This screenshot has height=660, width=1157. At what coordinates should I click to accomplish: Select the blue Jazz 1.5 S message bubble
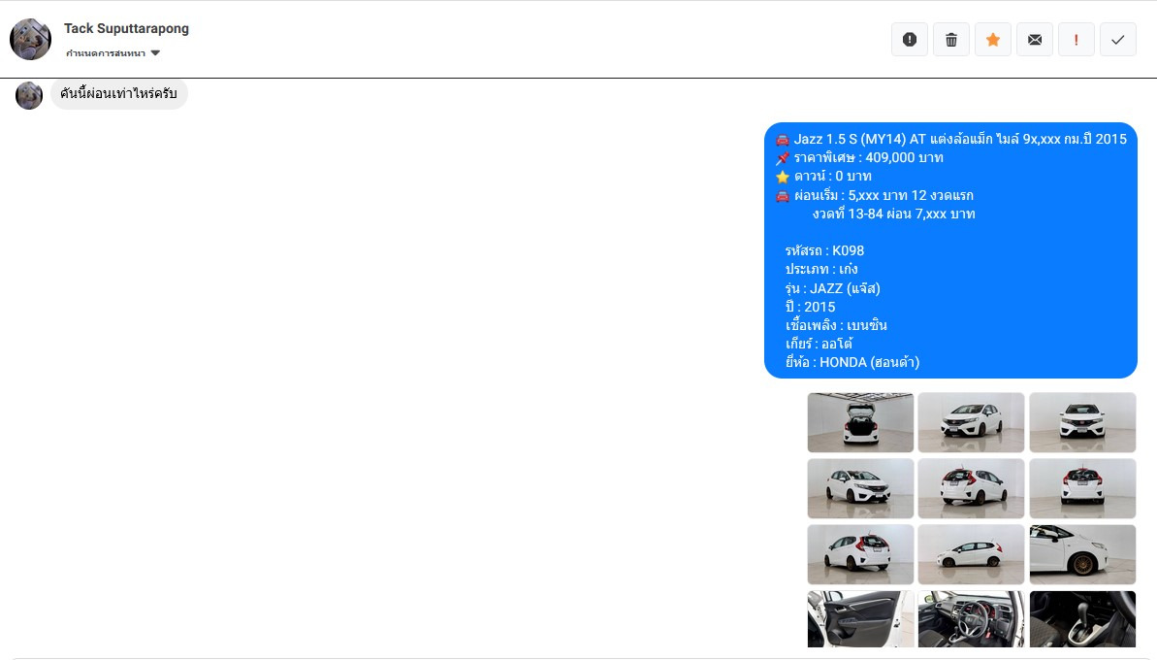point(950,250)
